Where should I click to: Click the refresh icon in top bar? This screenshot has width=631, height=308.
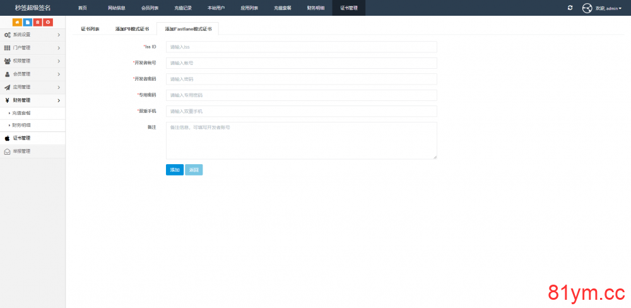click(570, 8)
